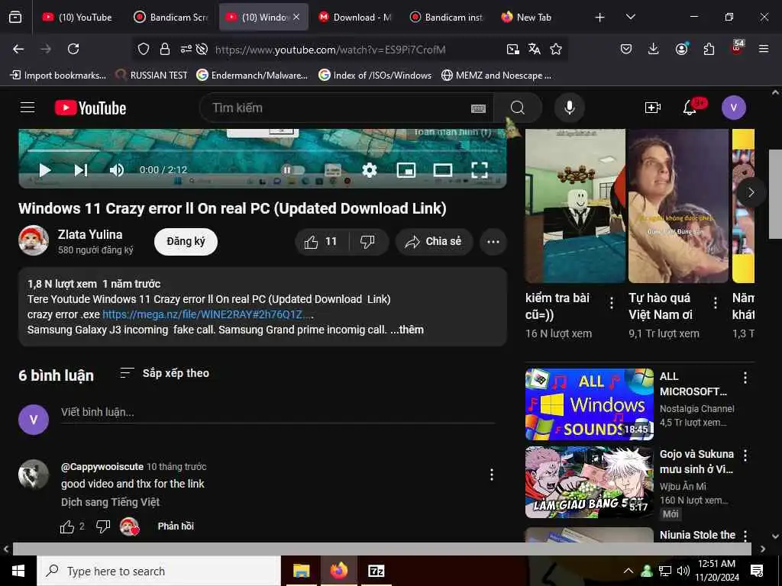
Task: Open YouTube notifications bell
Action: point(690,108)
